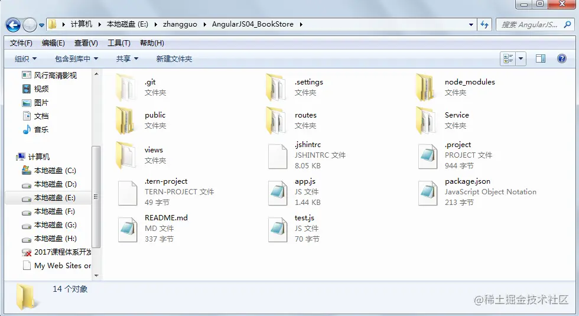This screenshot has width=579, height=316.
Task: Select the .git folder icon
Action: point(125,87)
